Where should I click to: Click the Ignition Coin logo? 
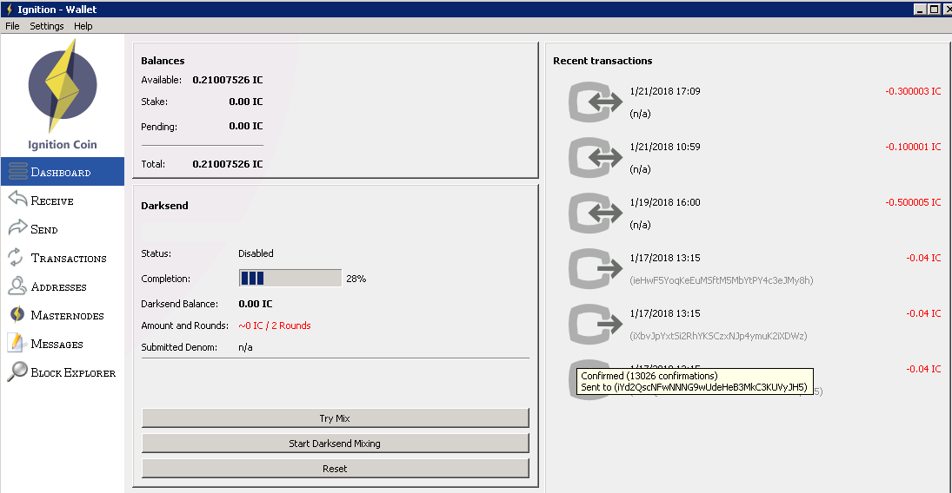[62, 86]
